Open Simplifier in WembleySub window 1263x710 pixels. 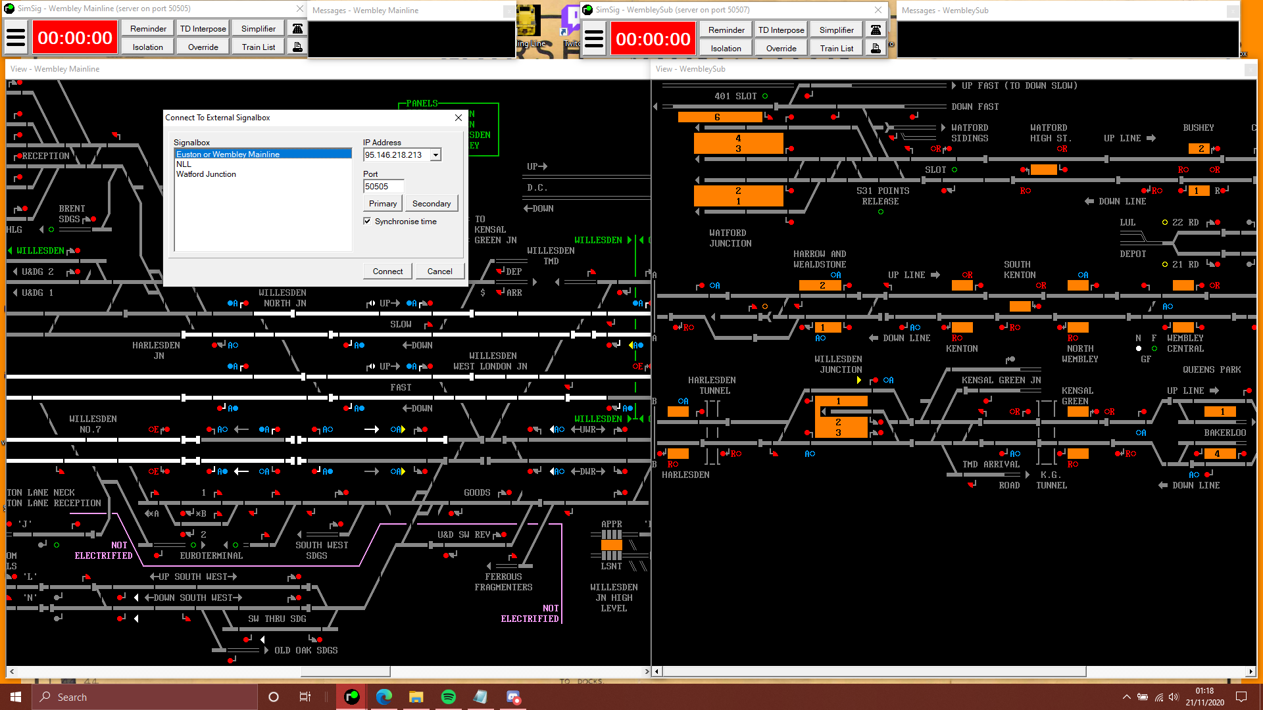click(x=837, y=30)
